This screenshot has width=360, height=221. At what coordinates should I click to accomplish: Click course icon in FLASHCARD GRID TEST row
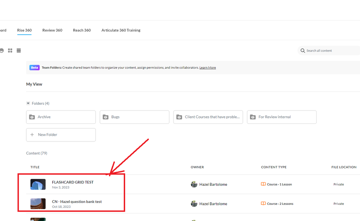tap(263, 184)
